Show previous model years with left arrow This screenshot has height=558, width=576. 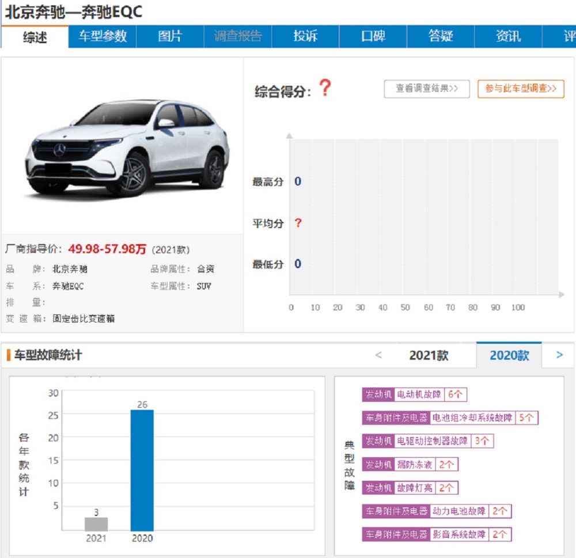[378, 355]
